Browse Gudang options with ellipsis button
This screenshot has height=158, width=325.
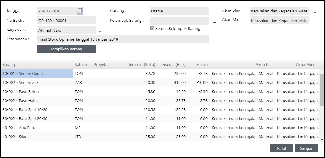tap(214, 12)
